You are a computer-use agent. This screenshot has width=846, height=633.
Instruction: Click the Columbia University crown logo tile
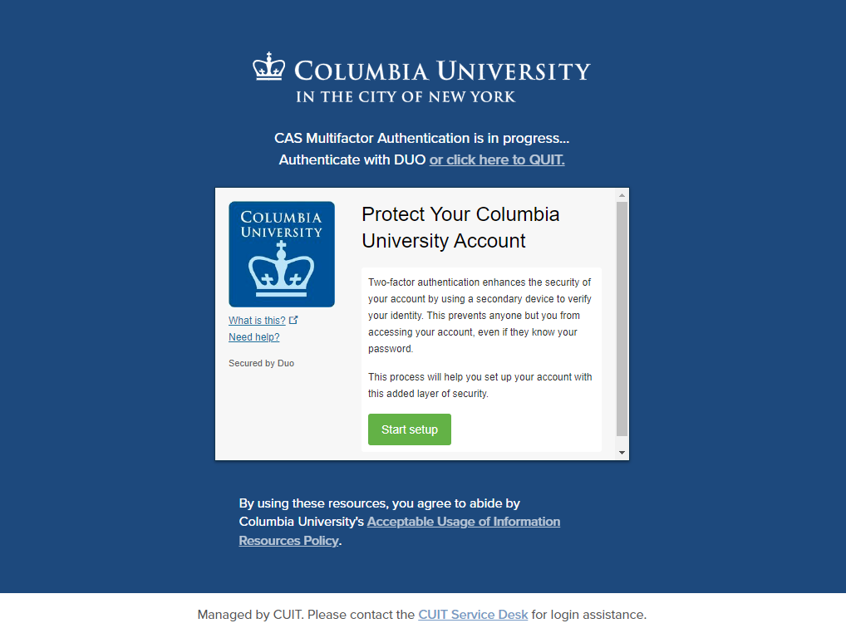tap(282, 254)
